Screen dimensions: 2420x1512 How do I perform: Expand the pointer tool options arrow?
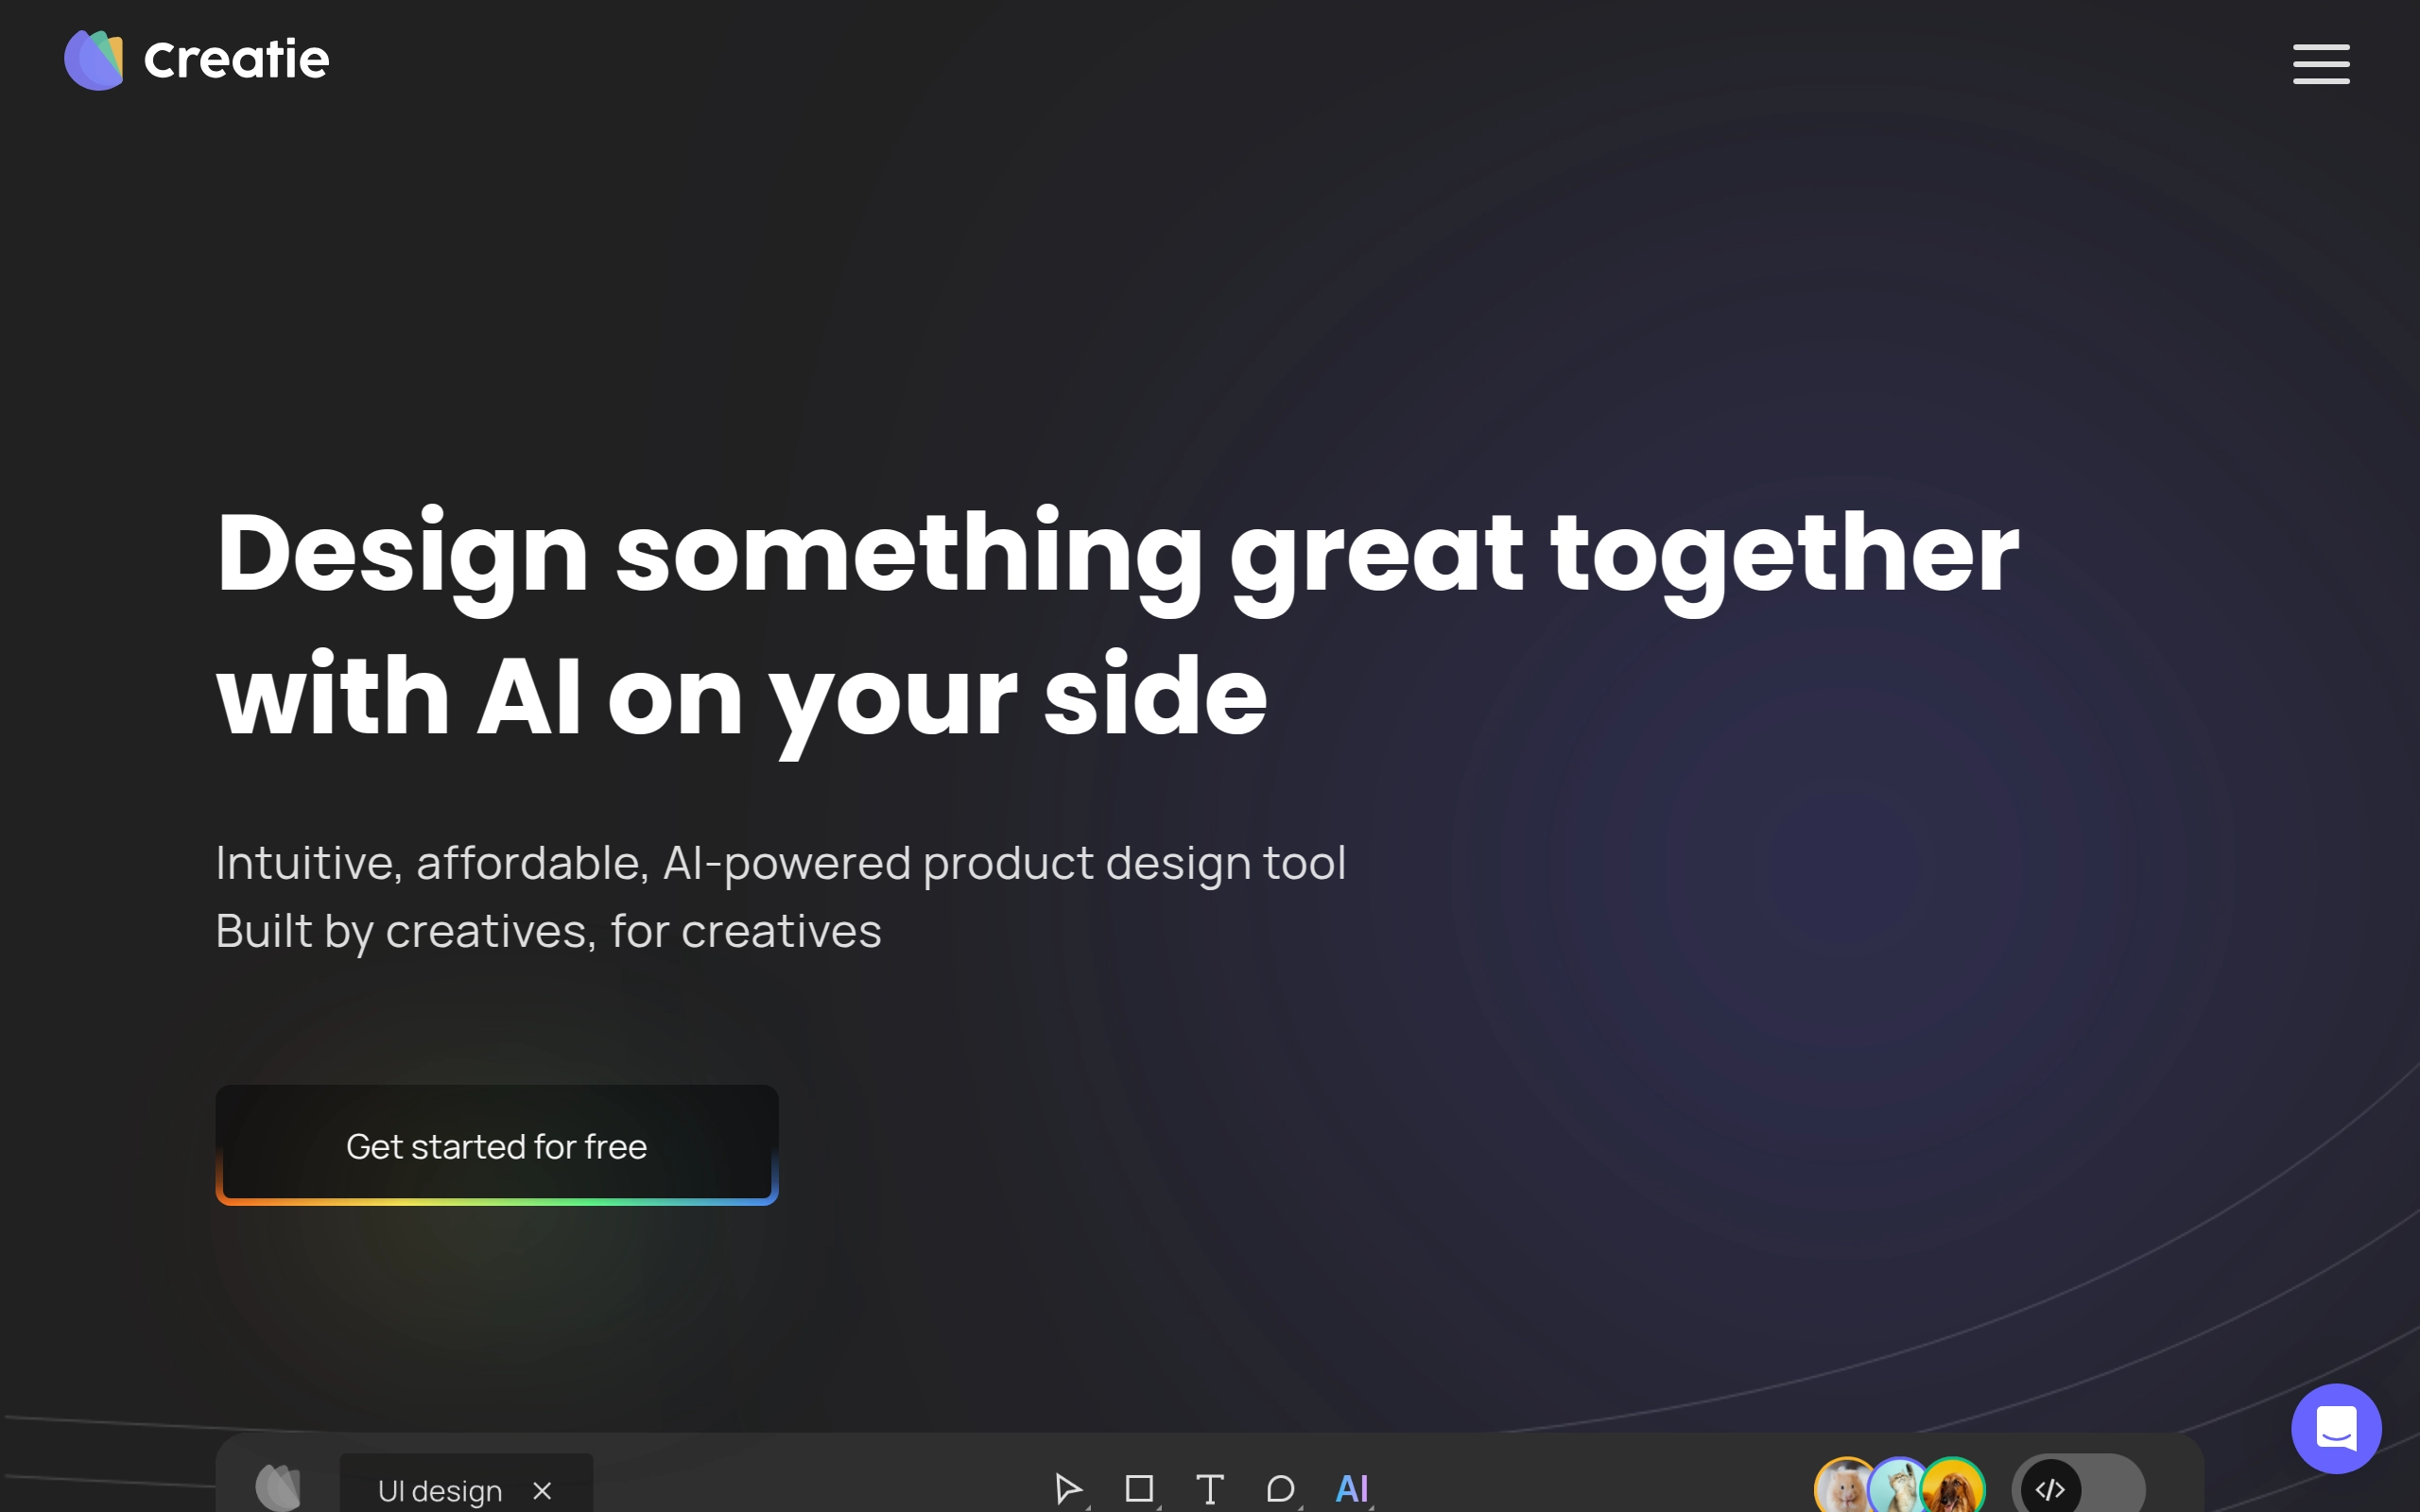1088,1506
